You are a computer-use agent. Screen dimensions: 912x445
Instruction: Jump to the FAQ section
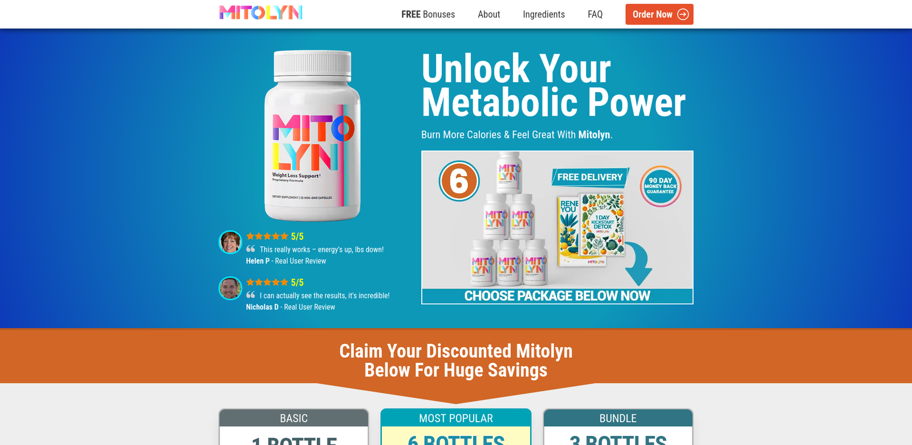pos(595,14)
